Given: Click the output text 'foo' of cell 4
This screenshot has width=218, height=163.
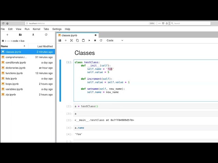Looking at the screenshot, I should pos(78,134).
